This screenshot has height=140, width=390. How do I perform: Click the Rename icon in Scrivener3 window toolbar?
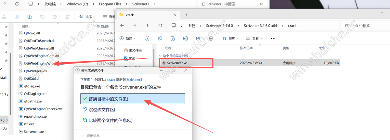tap(42, 17)
